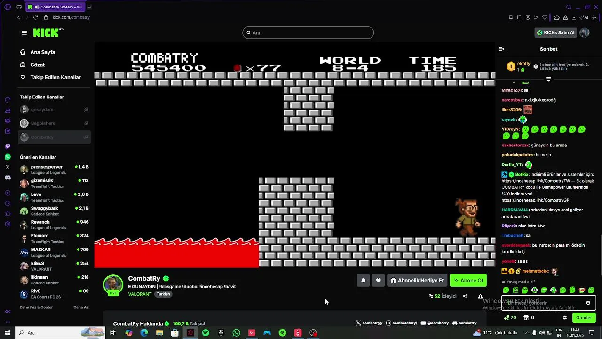Open the incehesap.link/CombatryTW link in chat

[536, 181]
